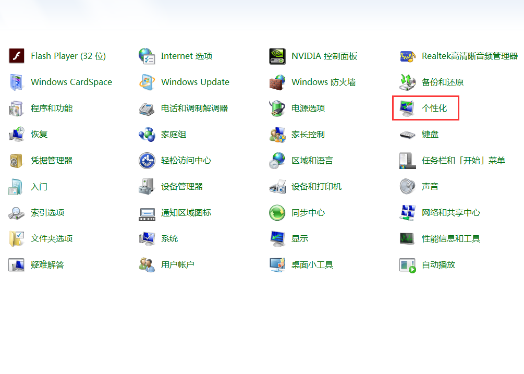Viewport: 524px width, 374px height.
Task: Open the 电话和调制解调器 telephone icon
Action: 147,108
